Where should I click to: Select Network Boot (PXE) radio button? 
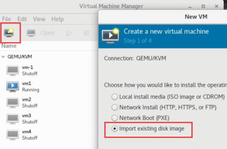point(114,118)
